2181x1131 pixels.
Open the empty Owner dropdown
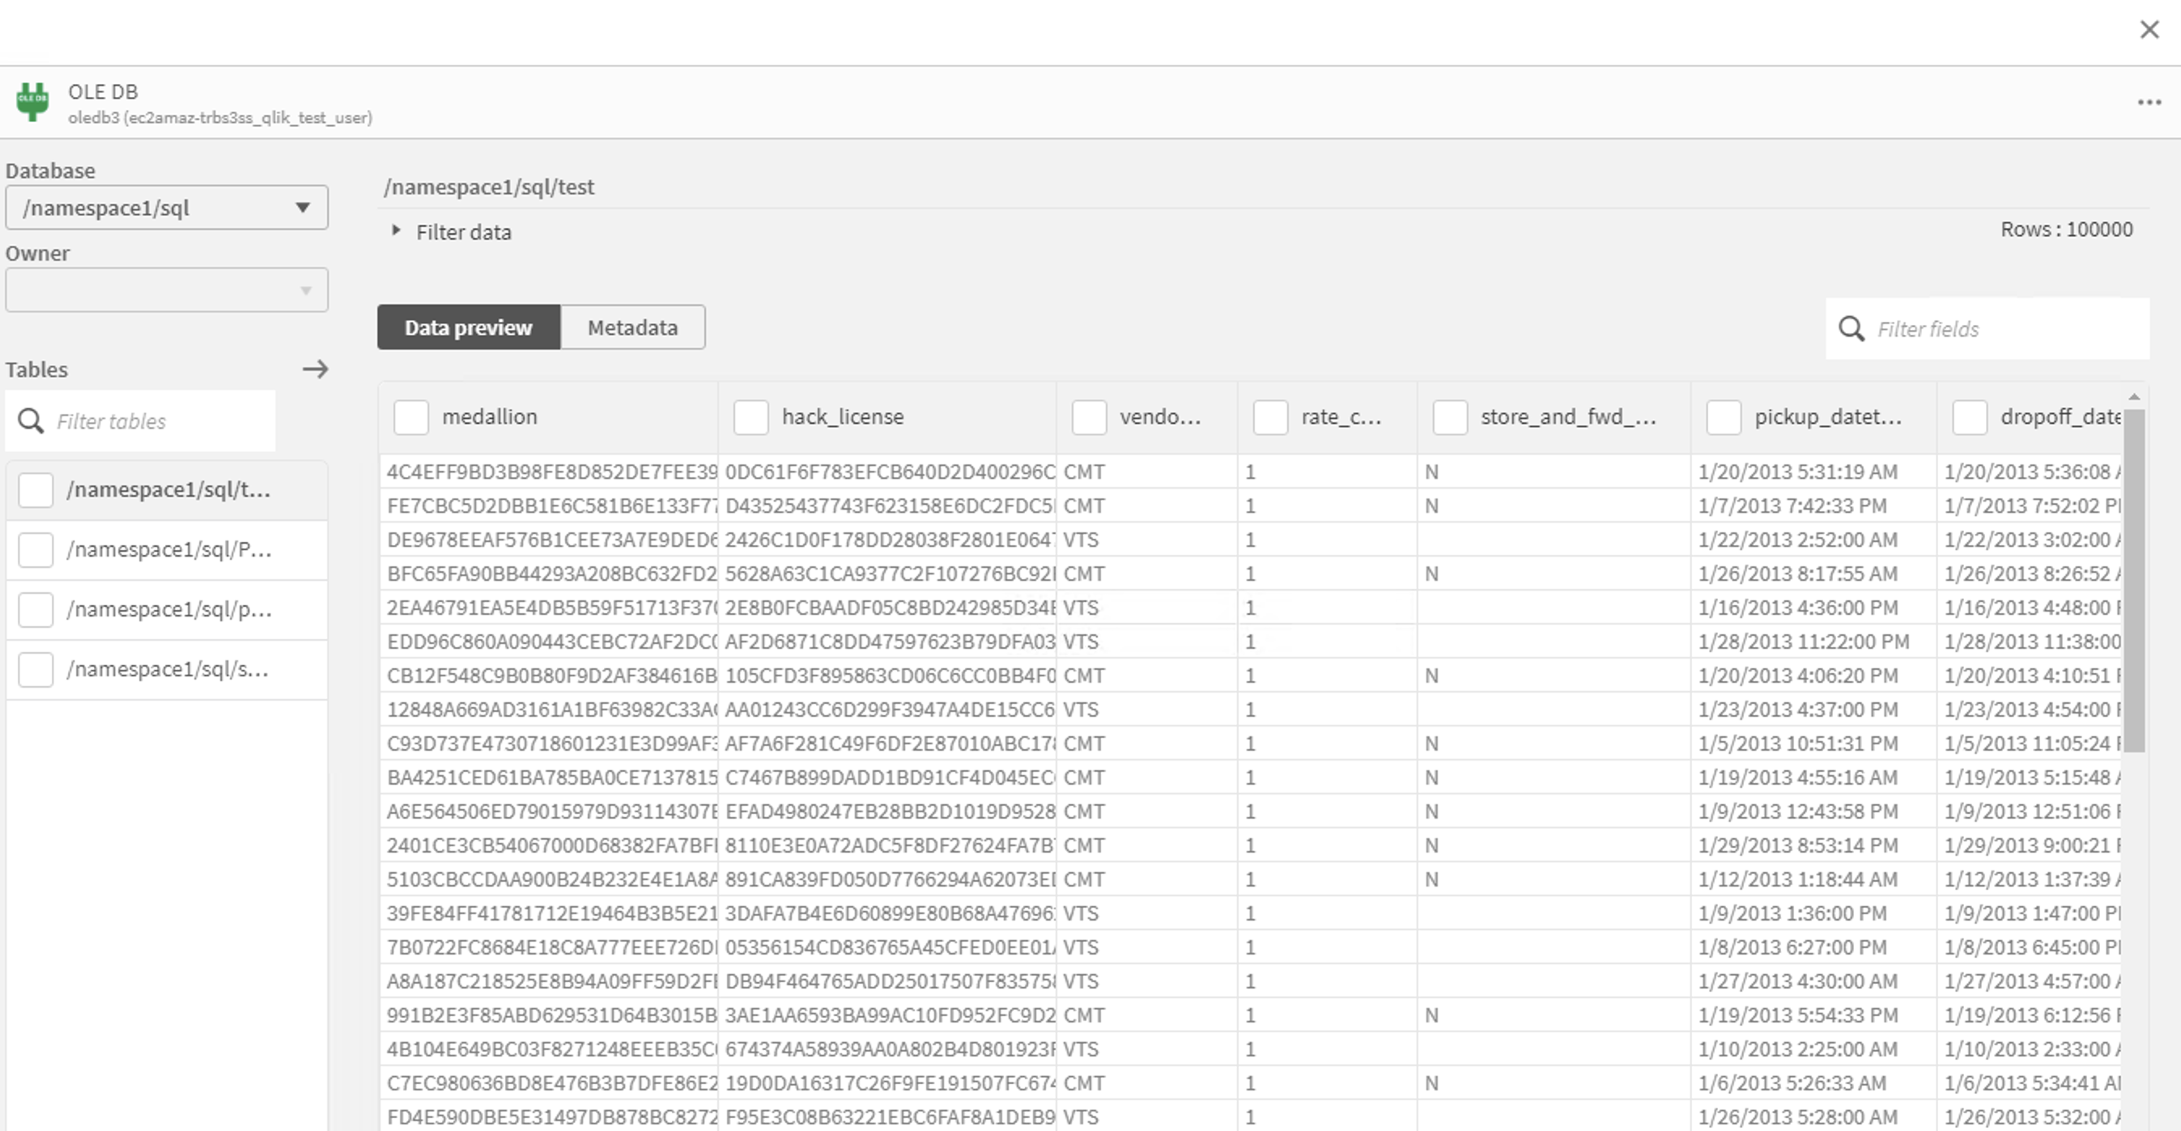pyautogui.click(x=167, y=290)
